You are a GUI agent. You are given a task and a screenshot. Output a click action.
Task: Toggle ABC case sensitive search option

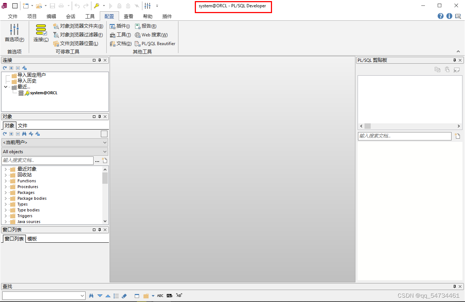(160, 296)
